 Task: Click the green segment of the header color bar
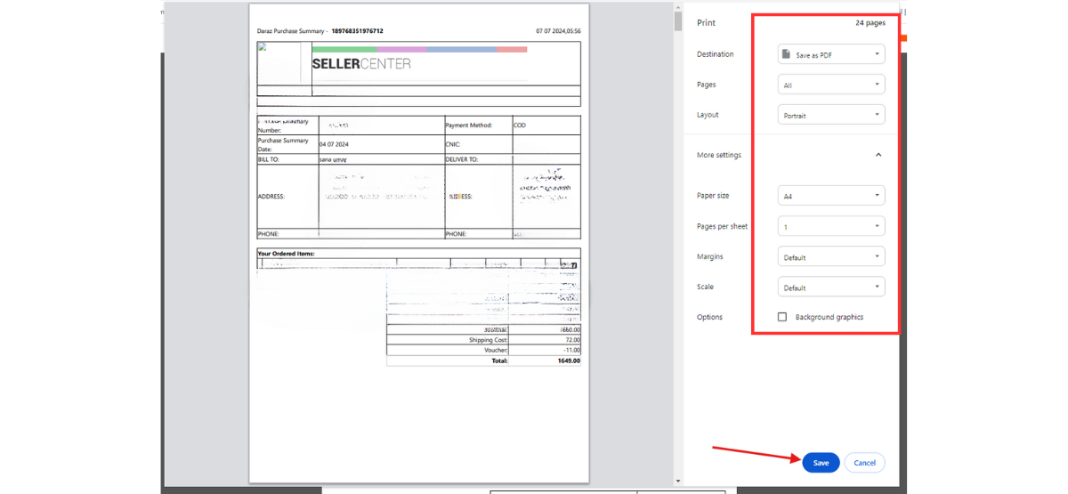coord(344,50)
